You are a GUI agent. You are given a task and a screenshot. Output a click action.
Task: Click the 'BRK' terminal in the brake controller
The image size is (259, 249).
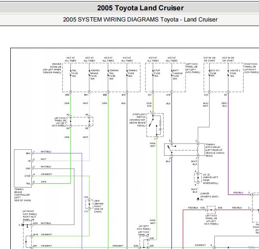pyautogui.click(x=28, y=153)
